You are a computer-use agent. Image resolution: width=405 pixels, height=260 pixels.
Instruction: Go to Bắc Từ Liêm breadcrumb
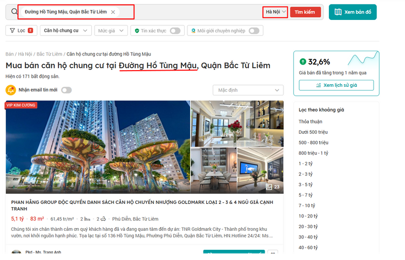(x=49, y=54)
